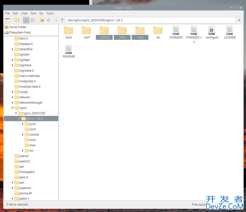Screen dimensions: 246x212
Task: Select lightdm in the directory tree
Action: (22, 54)
